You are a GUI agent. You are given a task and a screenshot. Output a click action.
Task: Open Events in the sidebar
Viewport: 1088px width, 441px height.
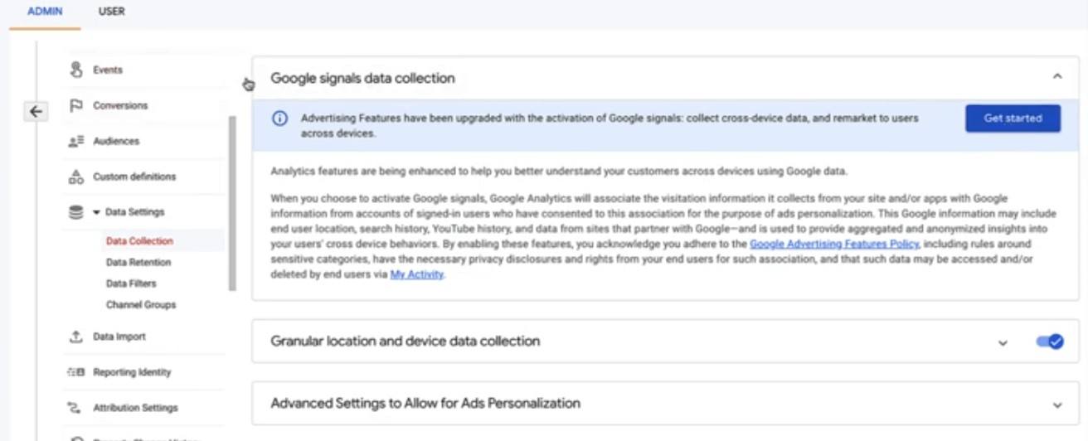point(108,70)
